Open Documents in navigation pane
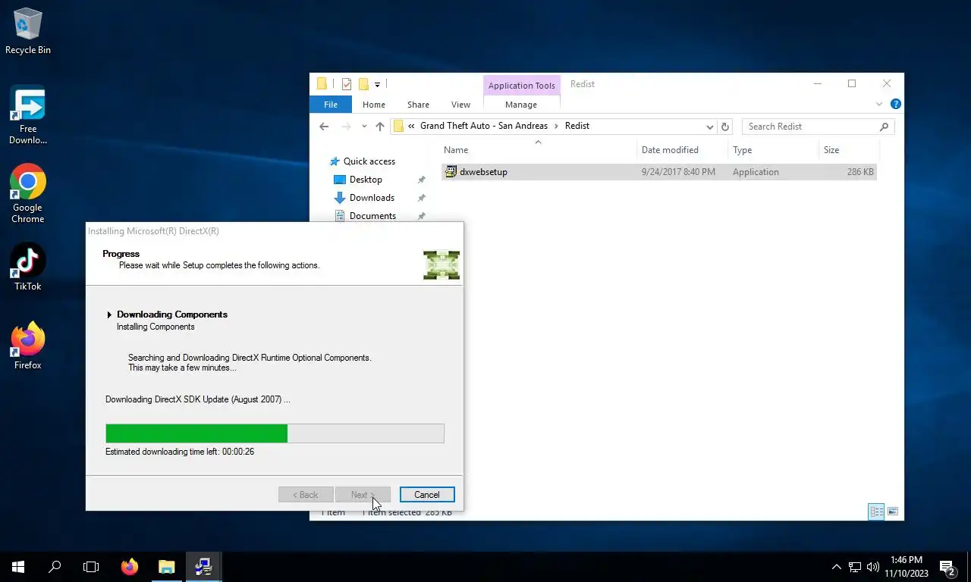The height and width of the screenshot is (582, 971). point(372,216)
